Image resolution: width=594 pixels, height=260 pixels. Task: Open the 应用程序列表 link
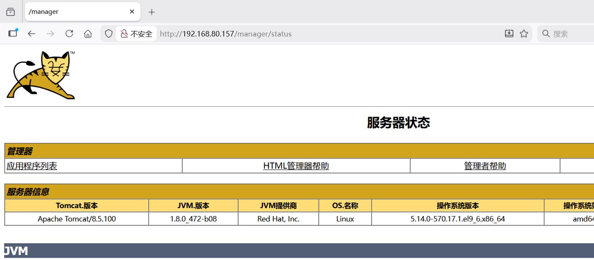32,166
